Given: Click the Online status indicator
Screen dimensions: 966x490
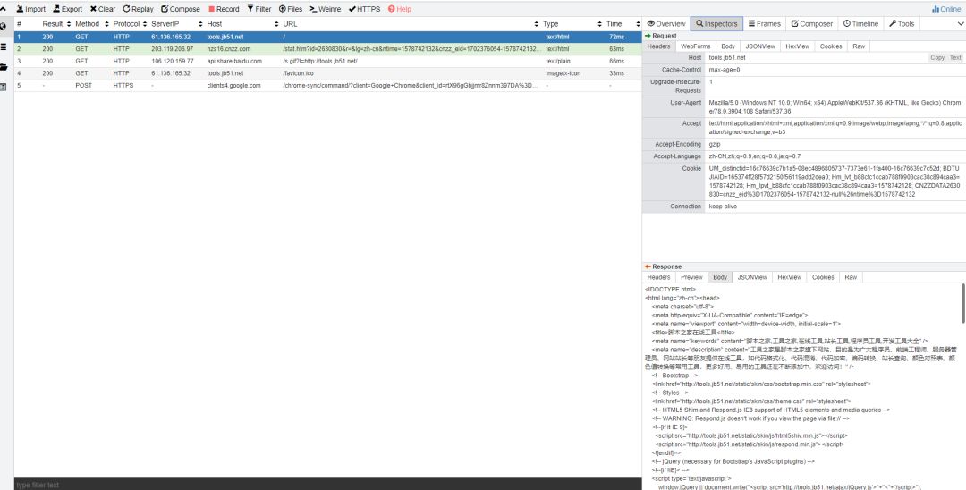Looking at the screenshot, I should [x=945, y=9].
